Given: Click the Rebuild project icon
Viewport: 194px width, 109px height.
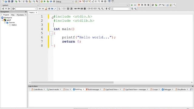Looking at the screenshot, I should click(51, 2).
